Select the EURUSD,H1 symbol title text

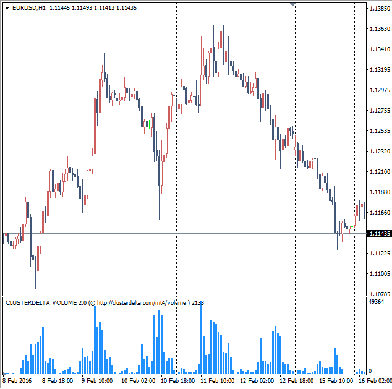pyautogui.click(x=29, y=8)
